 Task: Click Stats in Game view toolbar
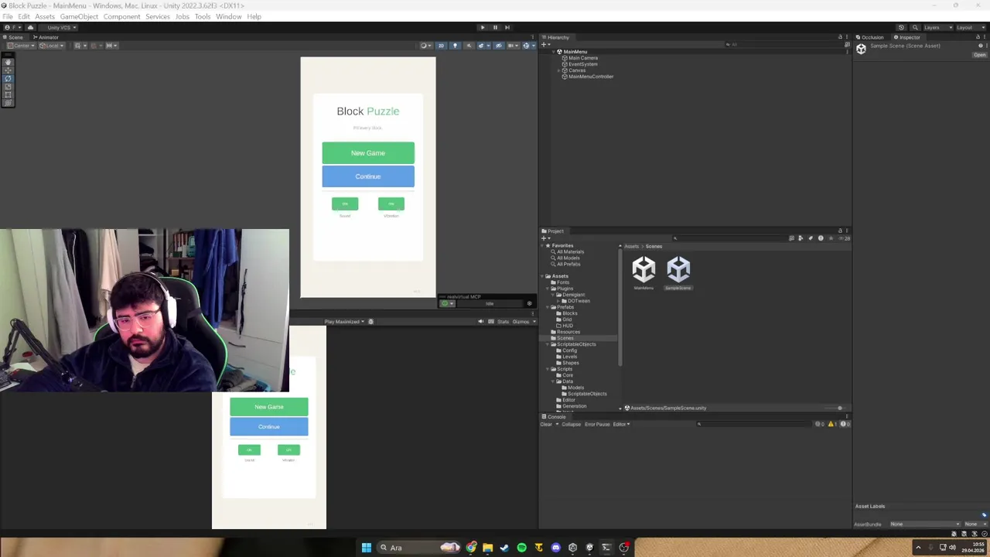coord(503,322)
